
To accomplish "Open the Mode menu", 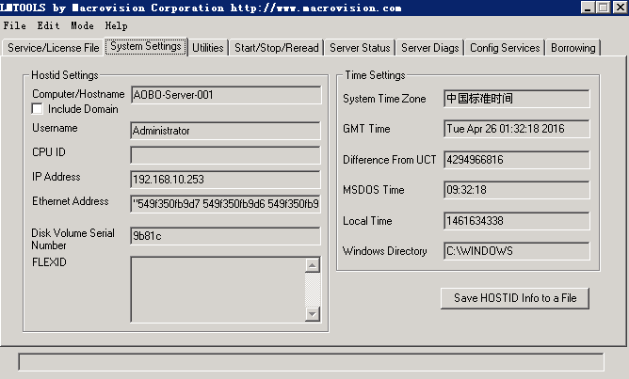I will (82, 25).
